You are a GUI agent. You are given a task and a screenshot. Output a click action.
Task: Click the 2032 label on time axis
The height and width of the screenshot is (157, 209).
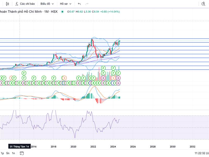tap(193, 147)
